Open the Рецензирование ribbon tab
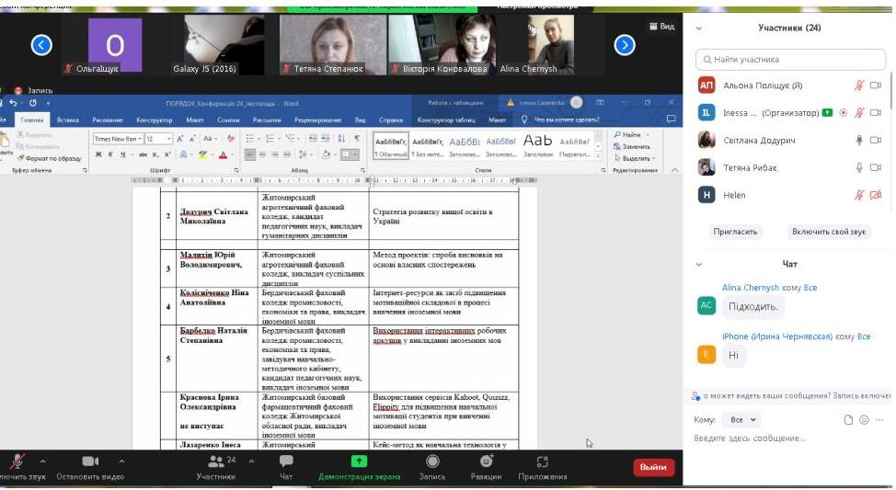Image resolution: width=896 pixels, height=490 pixels. (x=317, y=120)
